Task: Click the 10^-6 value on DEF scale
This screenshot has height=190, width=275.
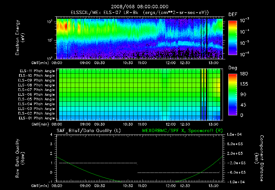Action: [x=244, y=54]
